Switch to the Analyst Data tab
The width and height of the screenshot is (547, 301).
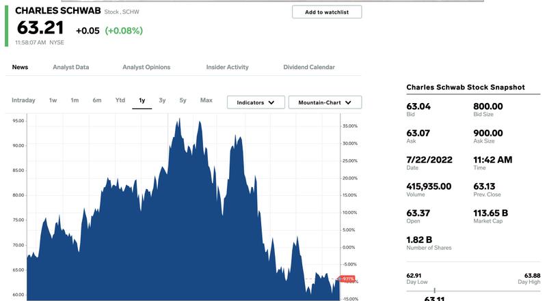tap(71, 67)
